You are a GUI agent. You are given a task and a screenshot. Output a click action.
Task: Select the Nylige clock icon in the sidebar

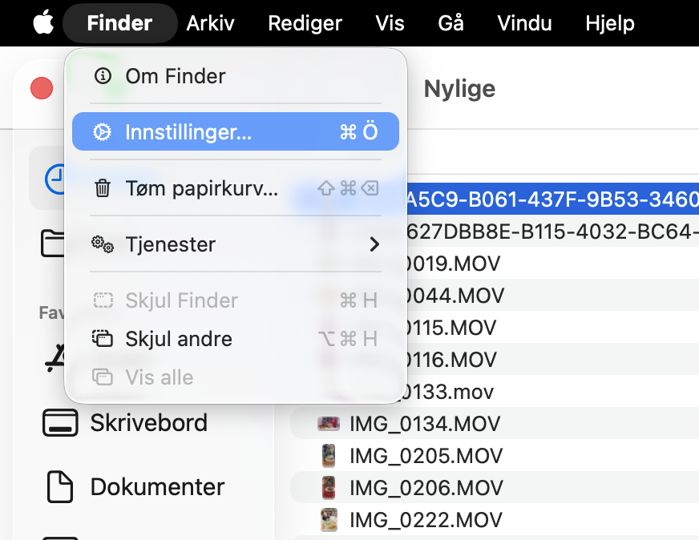click(55, 179)
